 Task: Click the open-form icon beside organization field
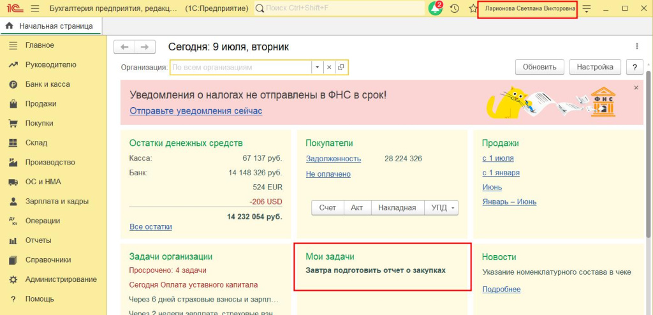(341, 67)
